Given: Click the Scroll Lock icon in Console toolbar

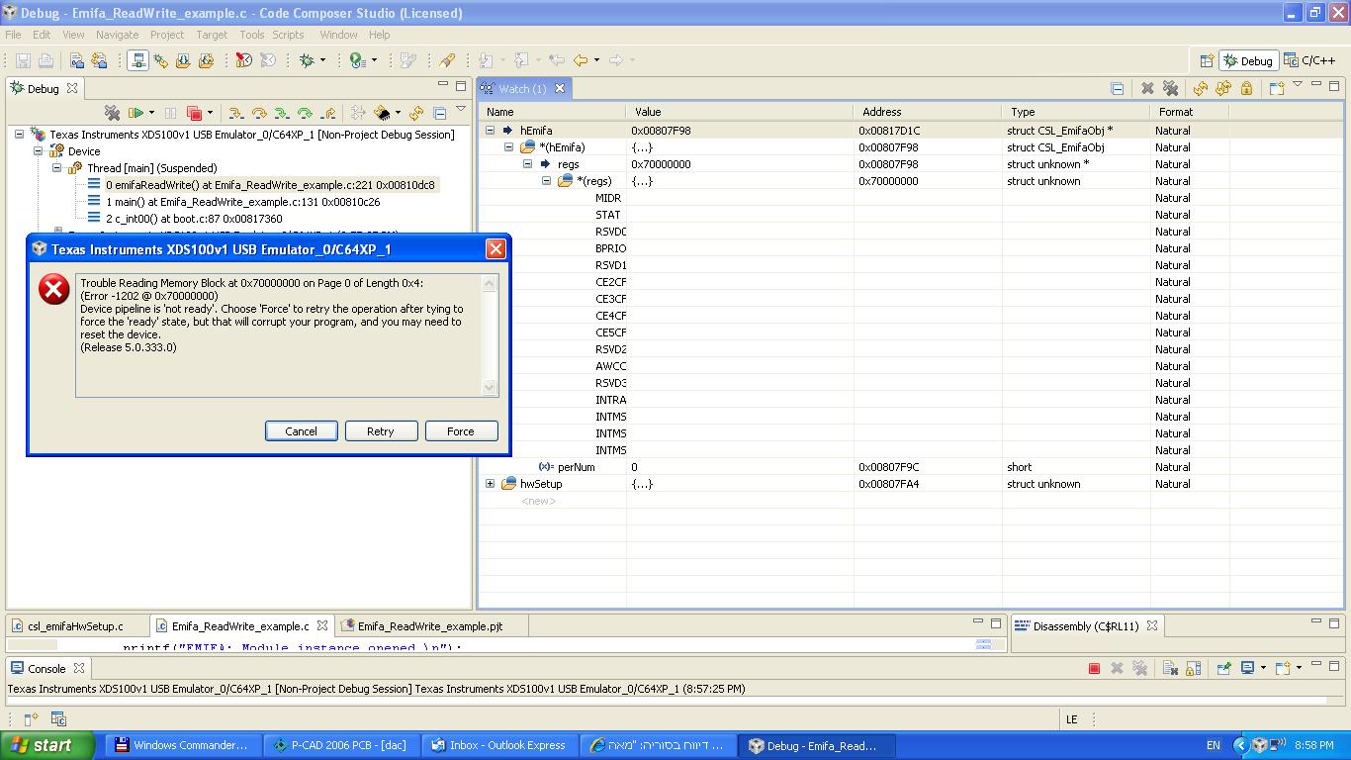Looking at the screenshot, I should pyautogui.click(x=1193, y=668).
